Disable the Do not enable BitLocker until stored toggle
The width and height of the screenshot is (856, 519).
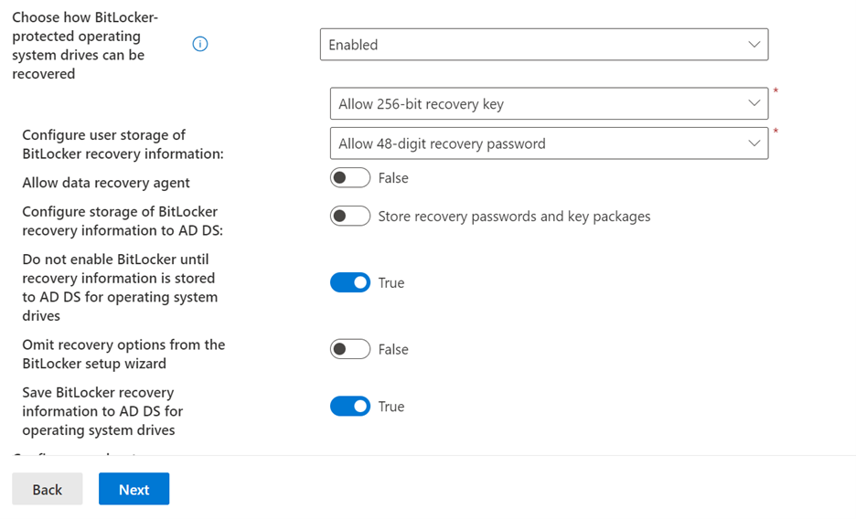(350, 283)
